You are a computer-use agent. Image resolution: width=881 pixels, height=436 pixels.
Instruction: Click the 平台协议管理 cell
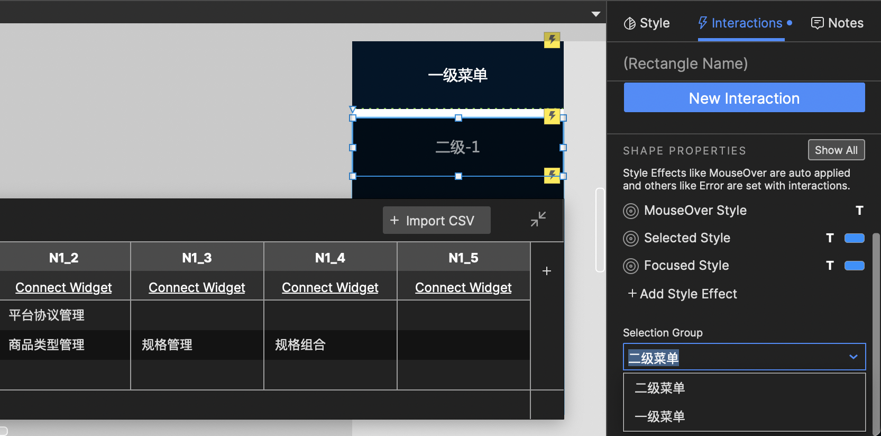pyautogui.click(x=65, y=315)
